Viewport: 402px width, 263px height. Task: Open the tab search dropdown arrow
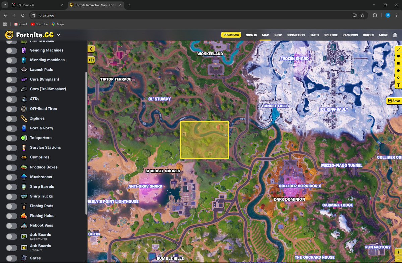point(5,5)
